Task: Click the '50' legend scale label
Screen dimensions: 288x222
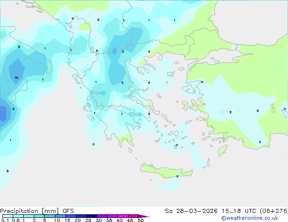Action: pyautogui.click(x=140, y=220)
